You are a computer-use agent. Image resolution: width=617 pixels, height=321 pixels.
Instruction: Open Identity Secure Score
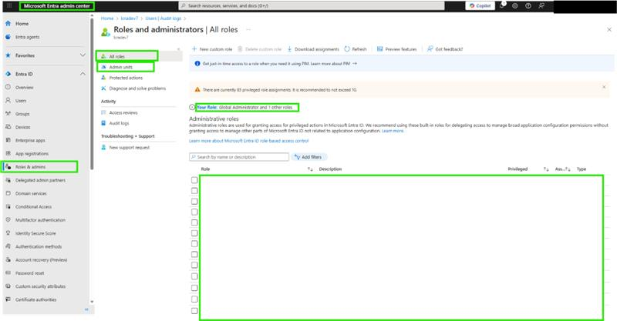35,233
